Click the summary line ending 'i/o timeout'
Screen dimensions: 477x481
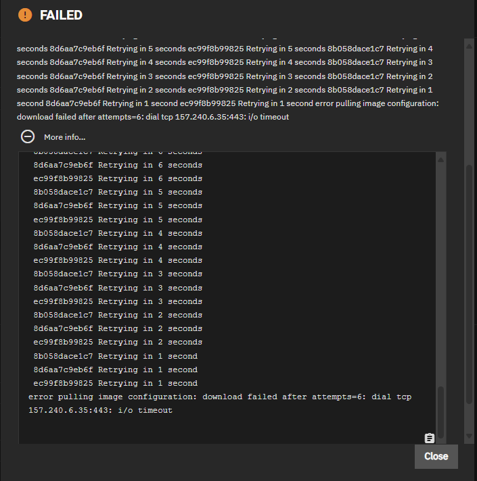[x=153, y=117]
